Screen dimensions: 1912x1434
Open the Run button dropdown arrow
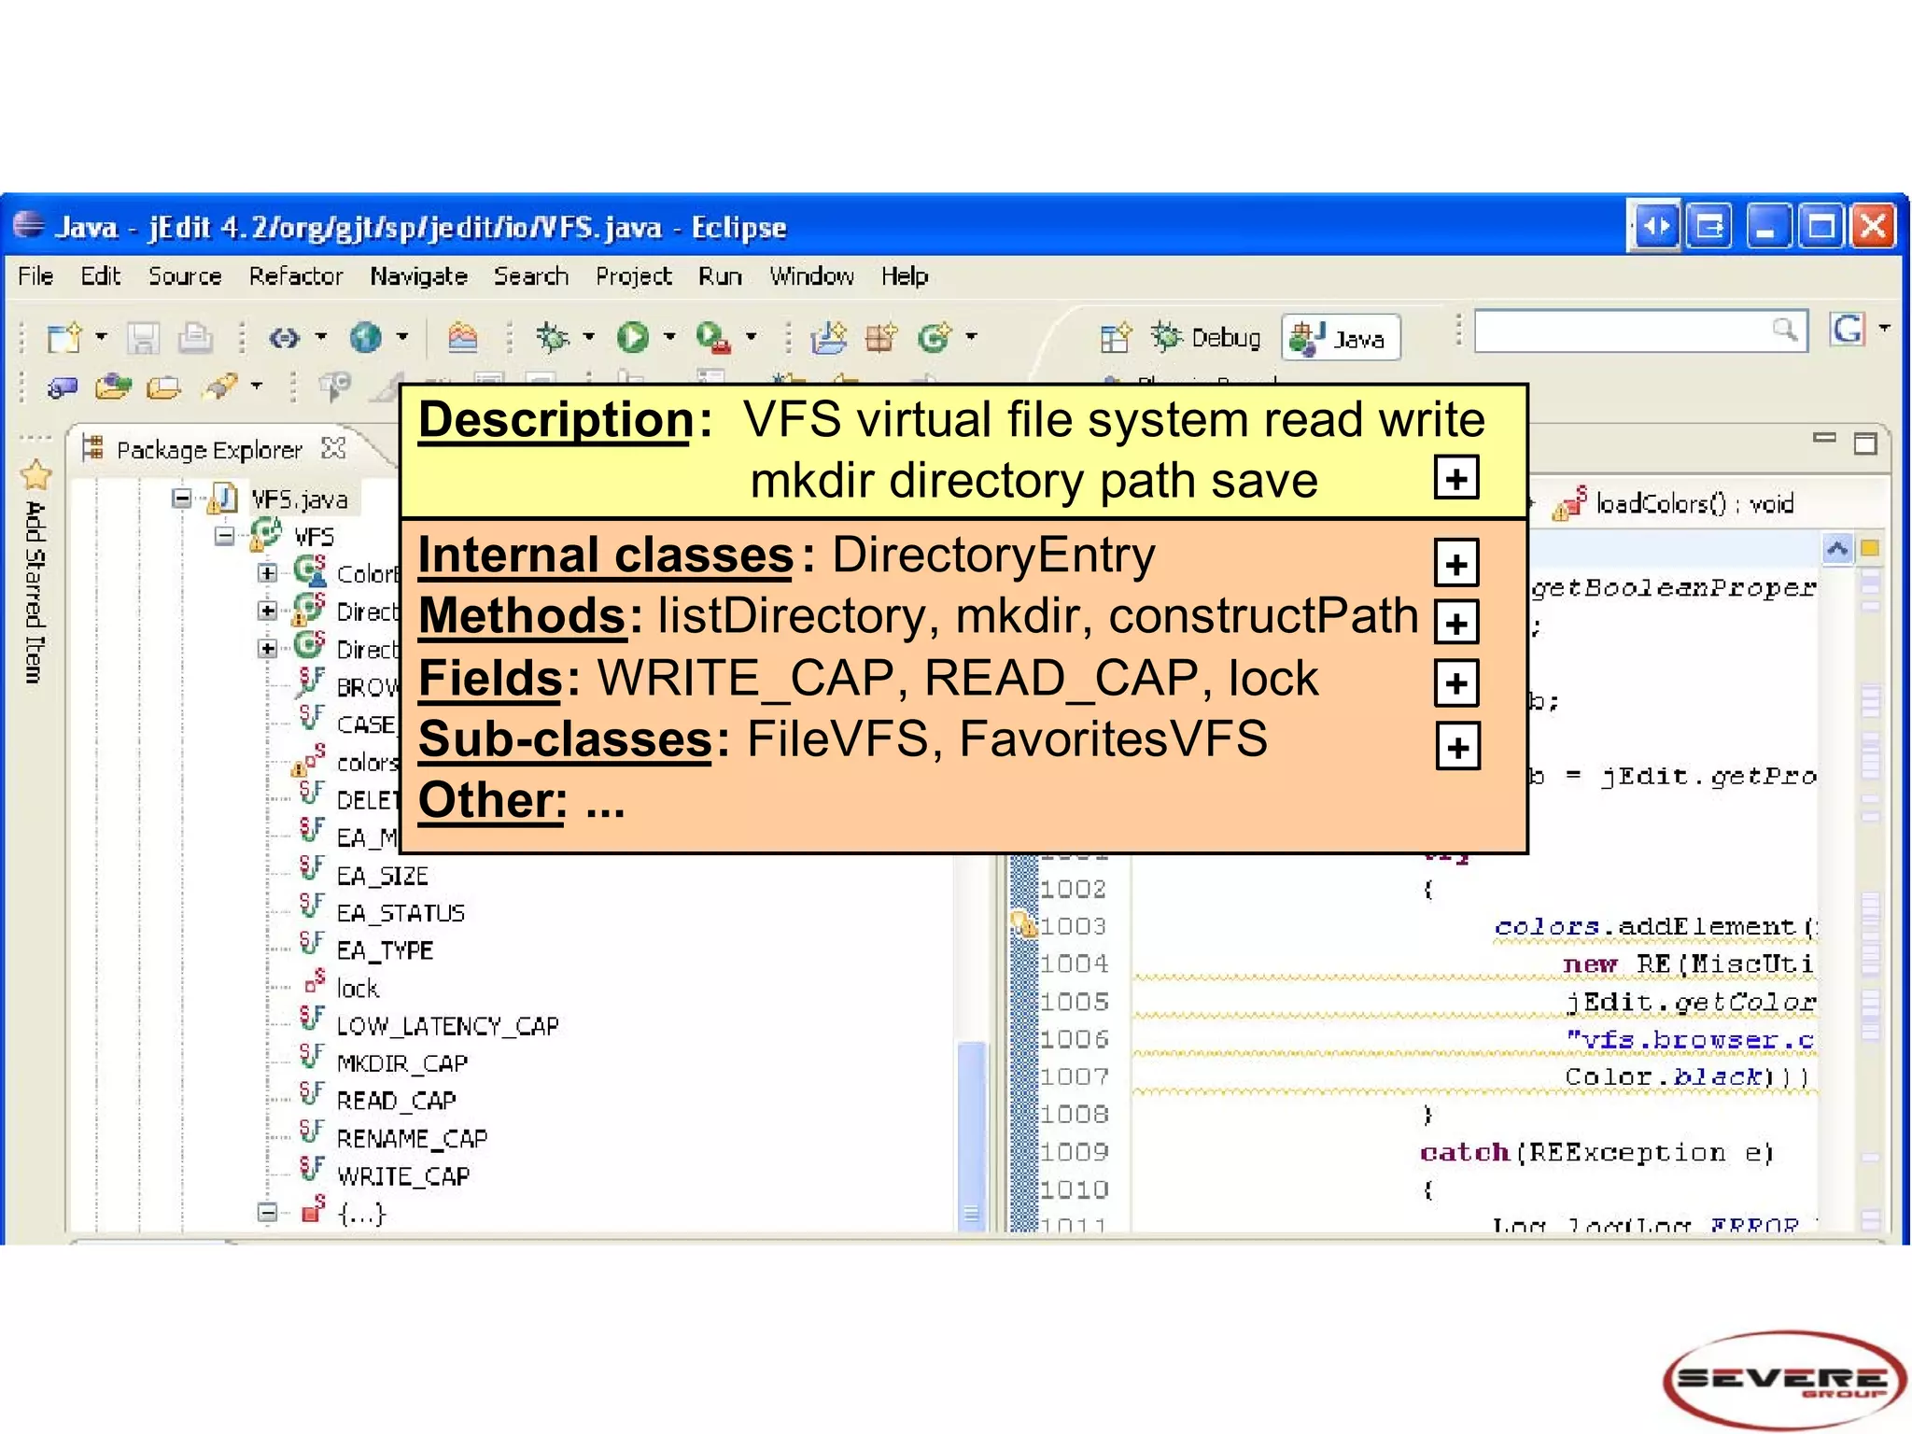click(669, 336)
